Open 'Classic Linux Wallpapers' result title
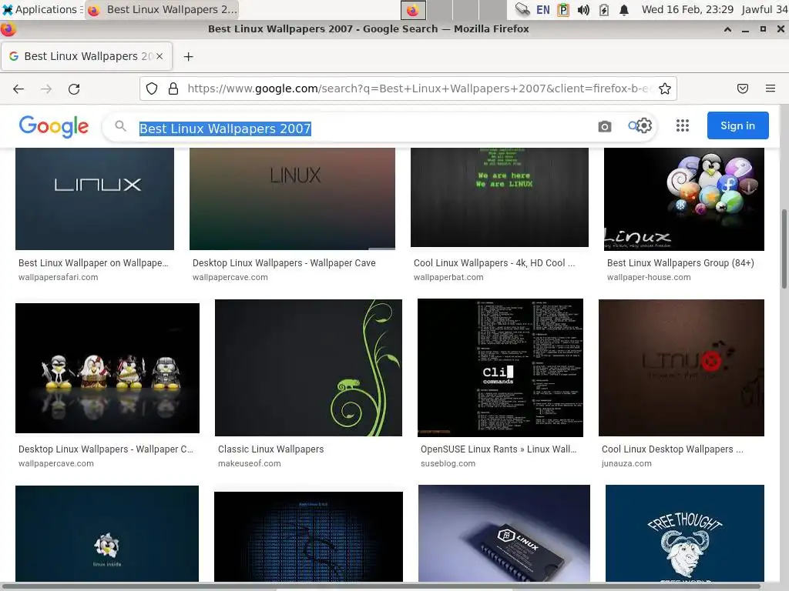Screen dimensions: 789x591 pyautogui.click(x=270, y=449)
